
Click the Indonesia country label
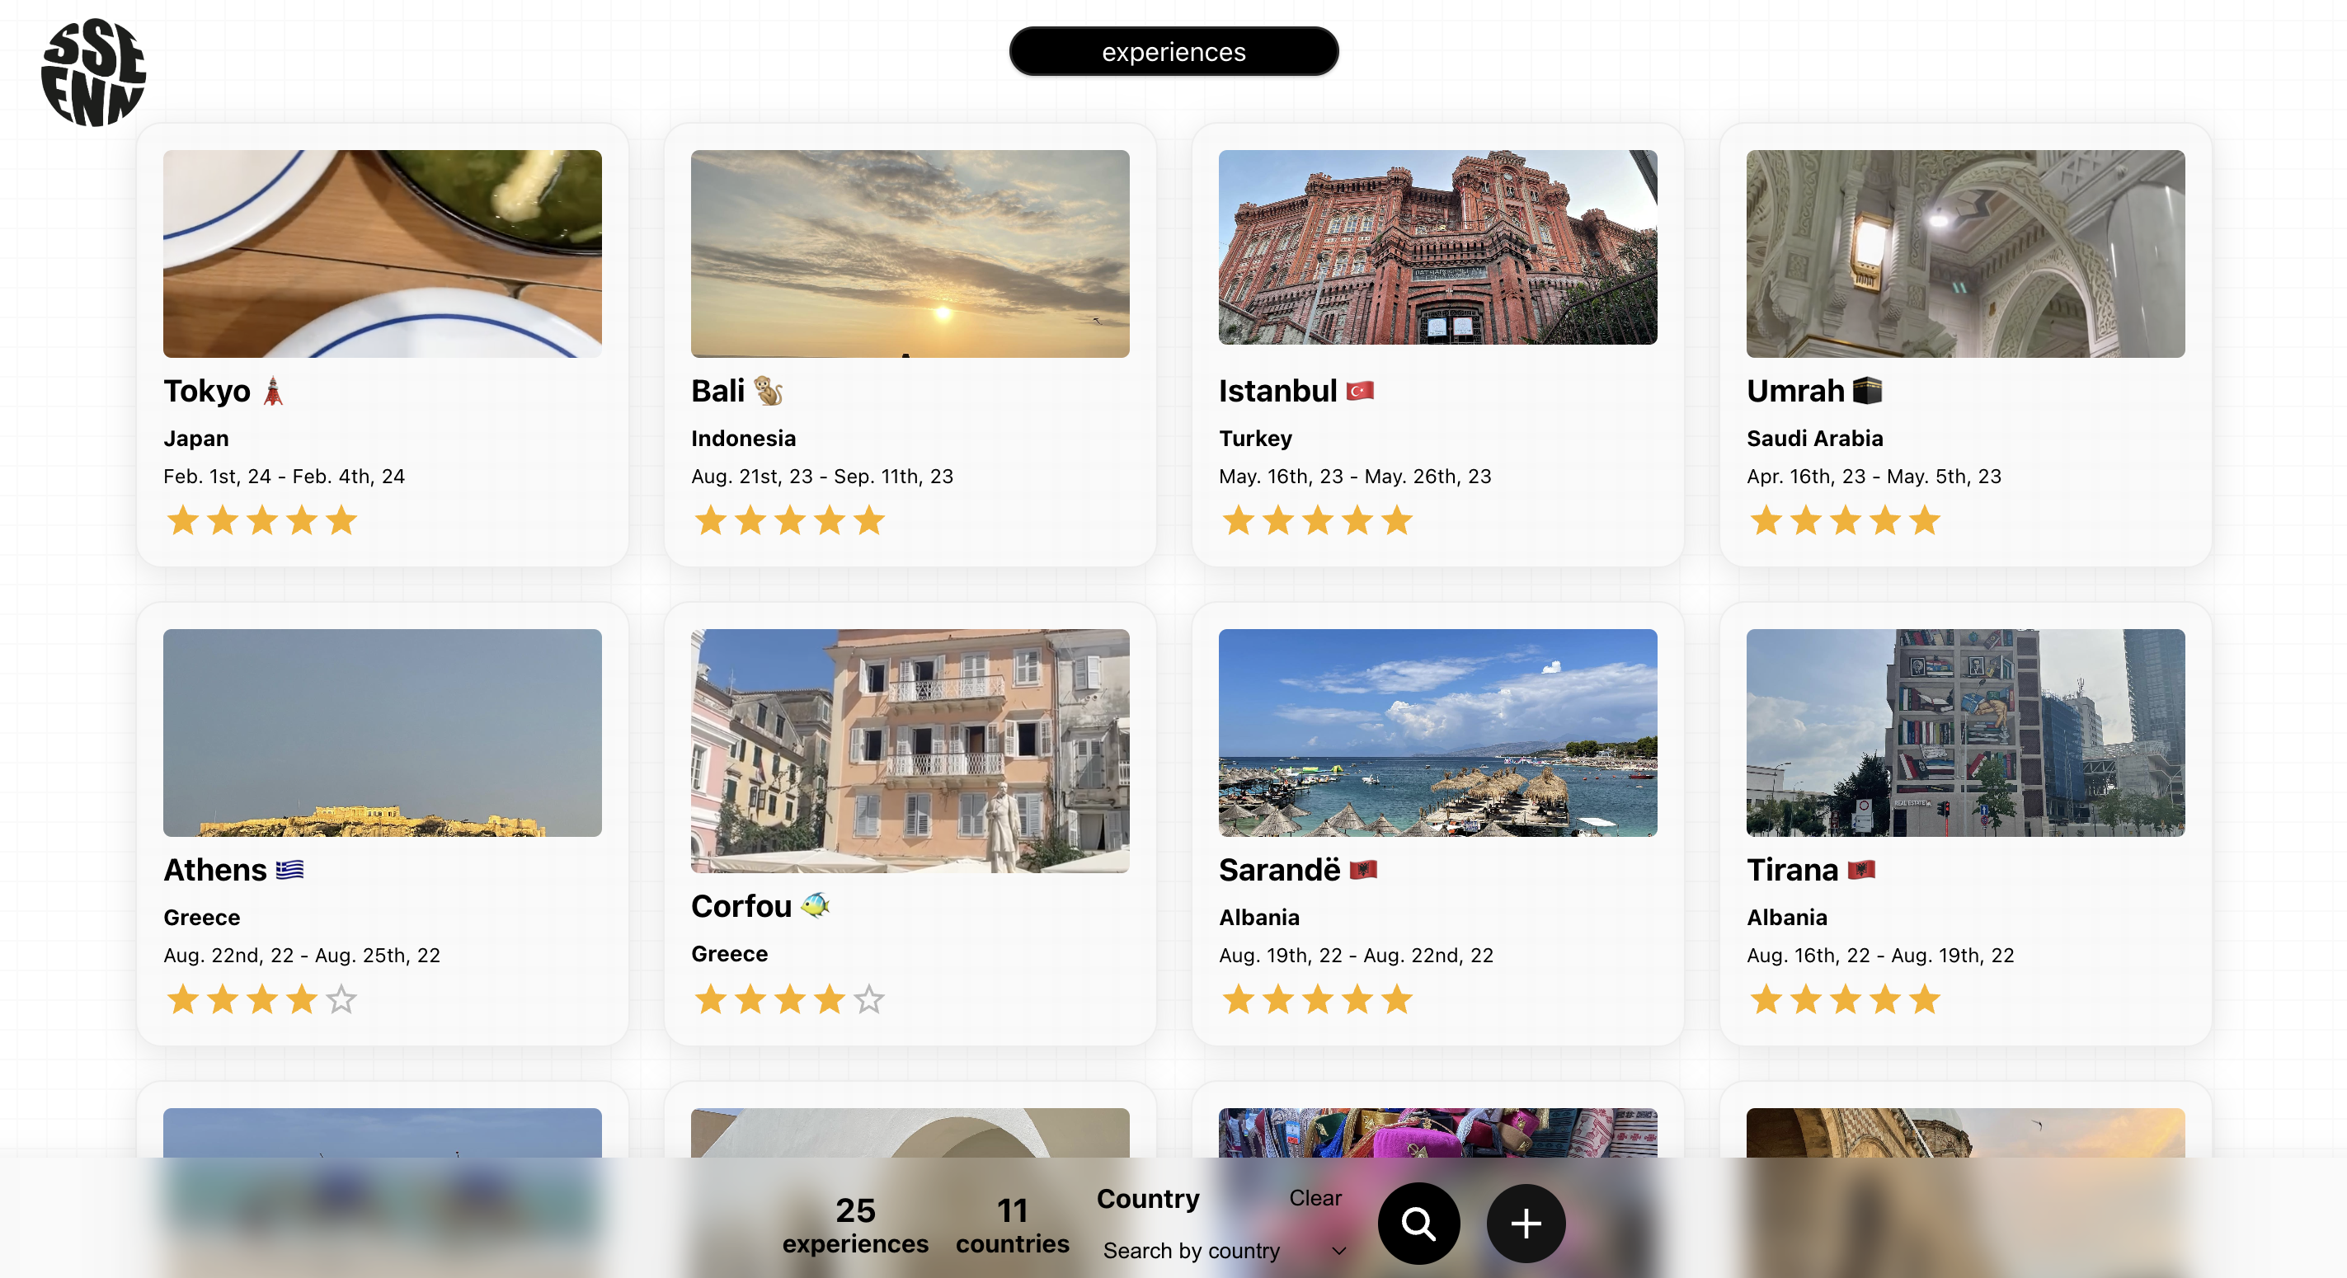pyautogui.click(x=742, y=439)
